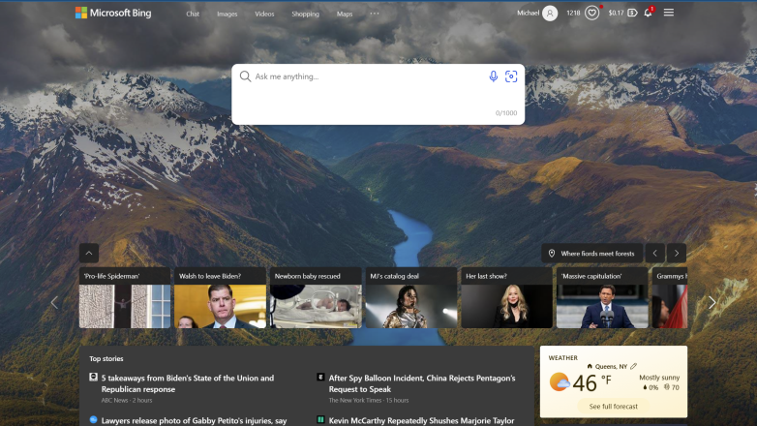The image size is (757, 426).
Task: Click the WEATHER card heading
Action: click(563, 358)
